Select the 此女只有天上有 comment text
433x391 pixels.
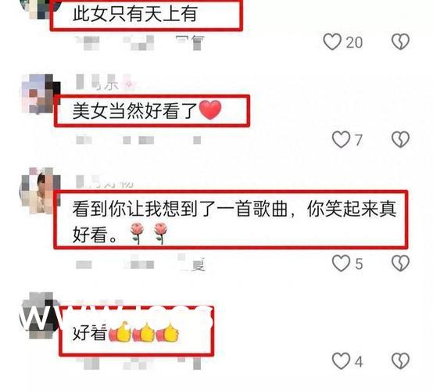[x=134, y=14]
